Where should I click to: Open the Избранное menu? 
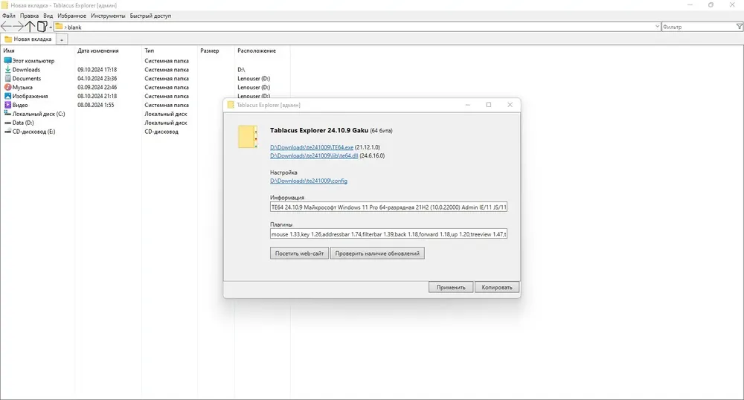click(x=71, y=16)
